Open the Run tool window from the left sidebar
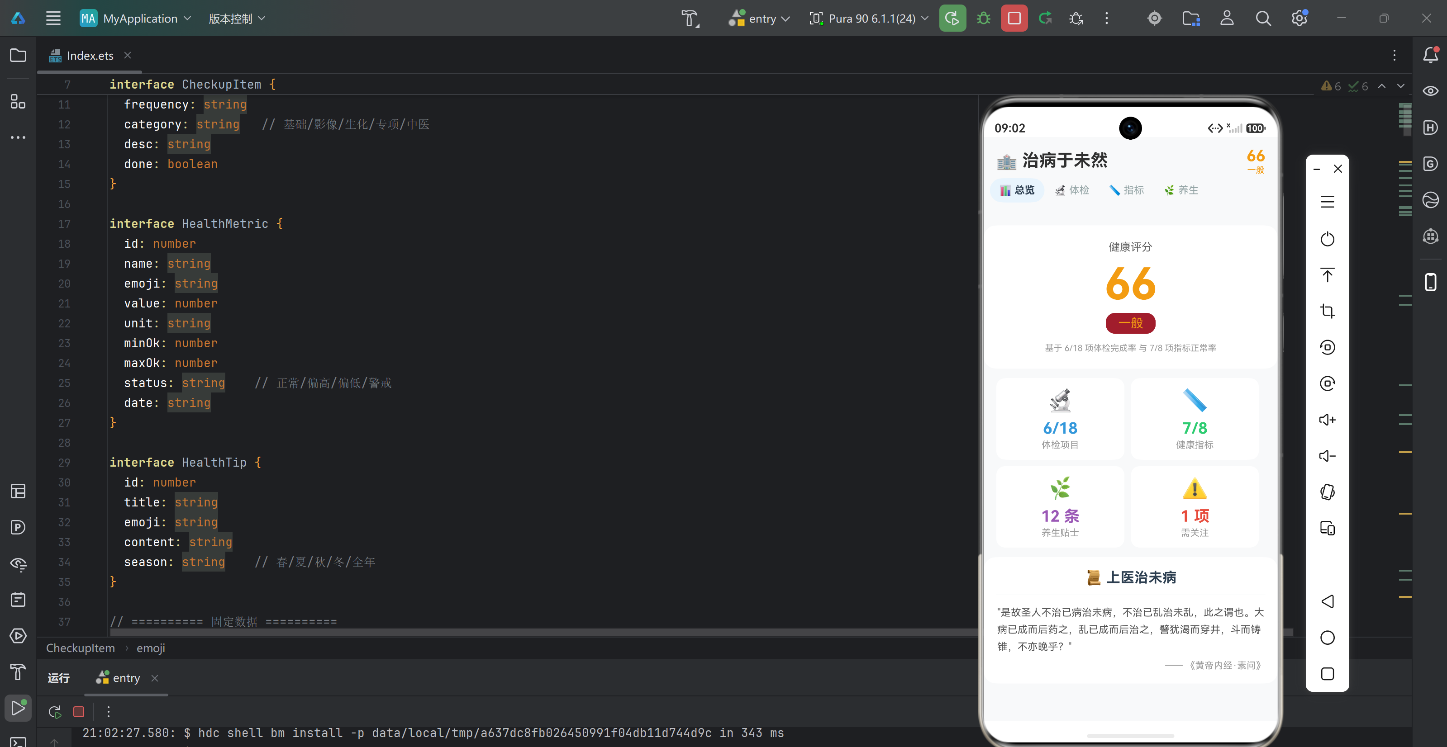Image resolution: width=1447 pixels, height=747 pixels. pos(18,708)
